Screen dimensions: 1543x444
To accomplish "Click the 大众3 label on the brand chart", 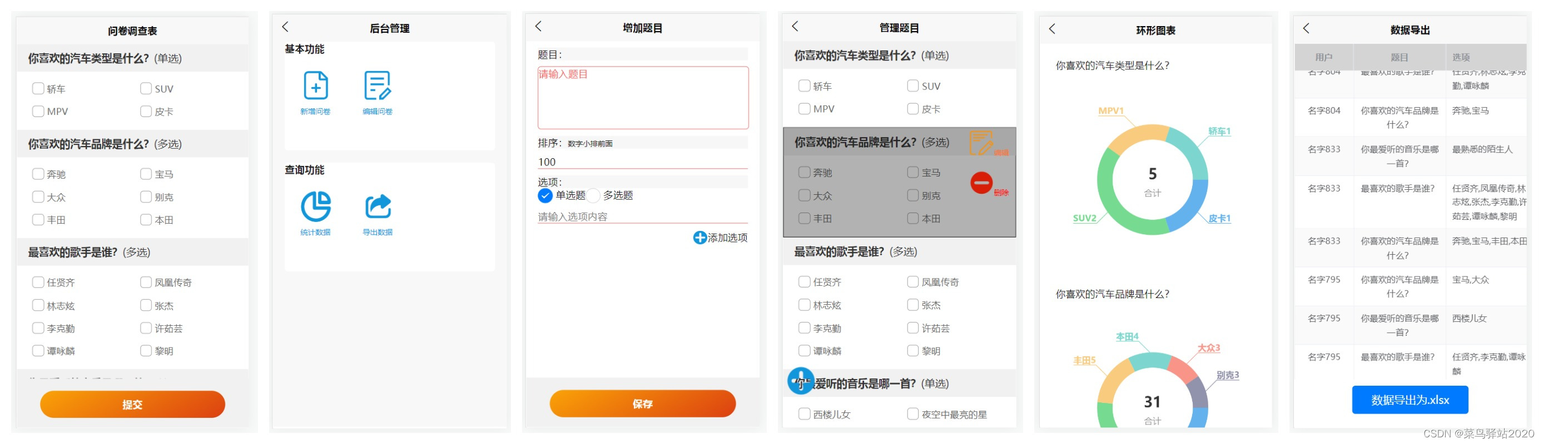I will tap(1208, 348).
